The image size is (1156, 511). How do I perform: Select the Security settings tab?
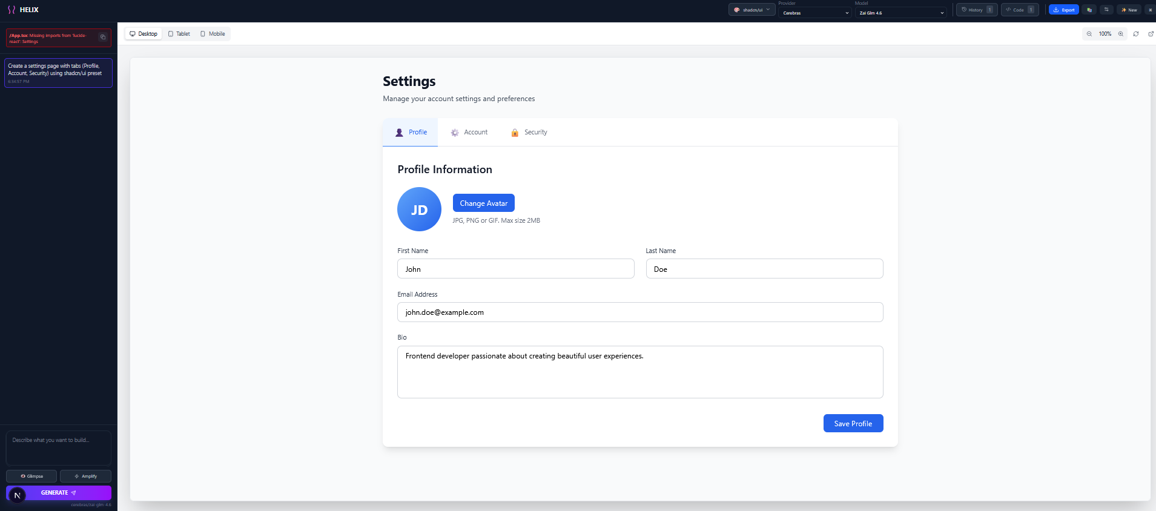529,132
